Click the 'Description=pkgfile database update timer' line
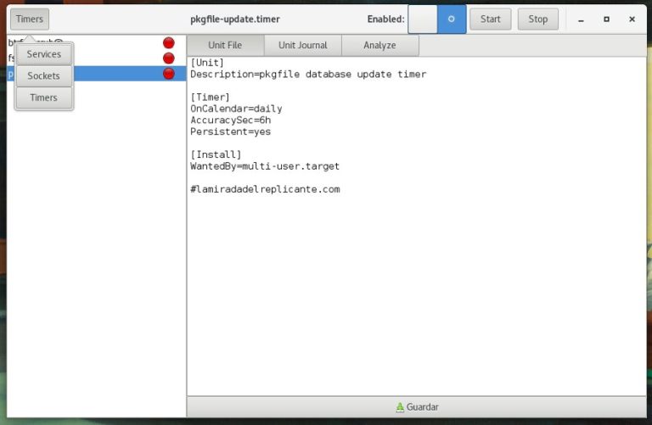 tap(308, 75)
